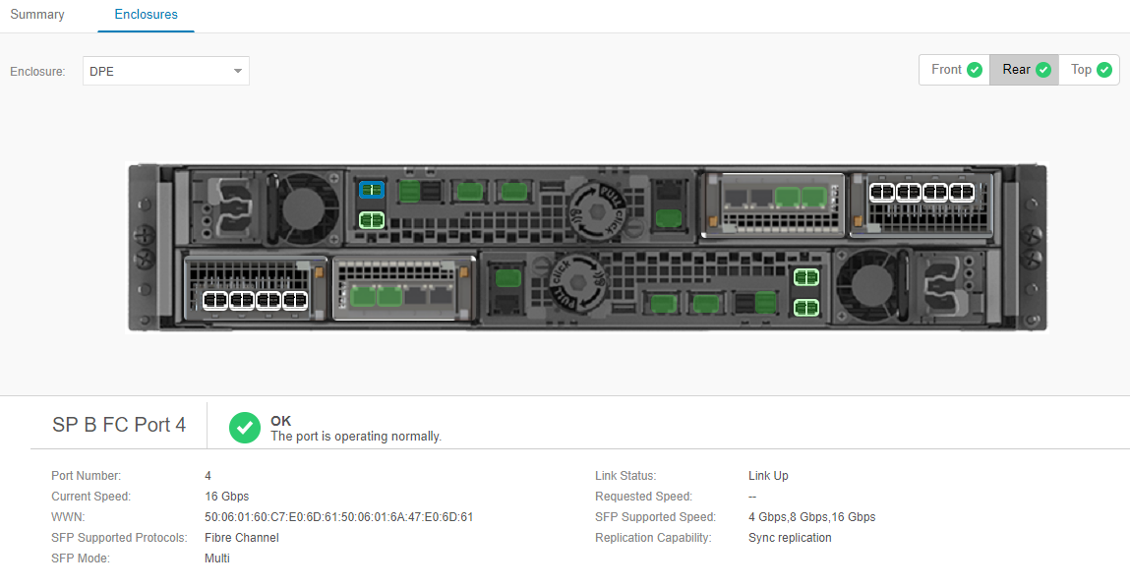Screen dimensions: 1130x588
Task: Select the Link Up status value
Action: pos(768,476)
